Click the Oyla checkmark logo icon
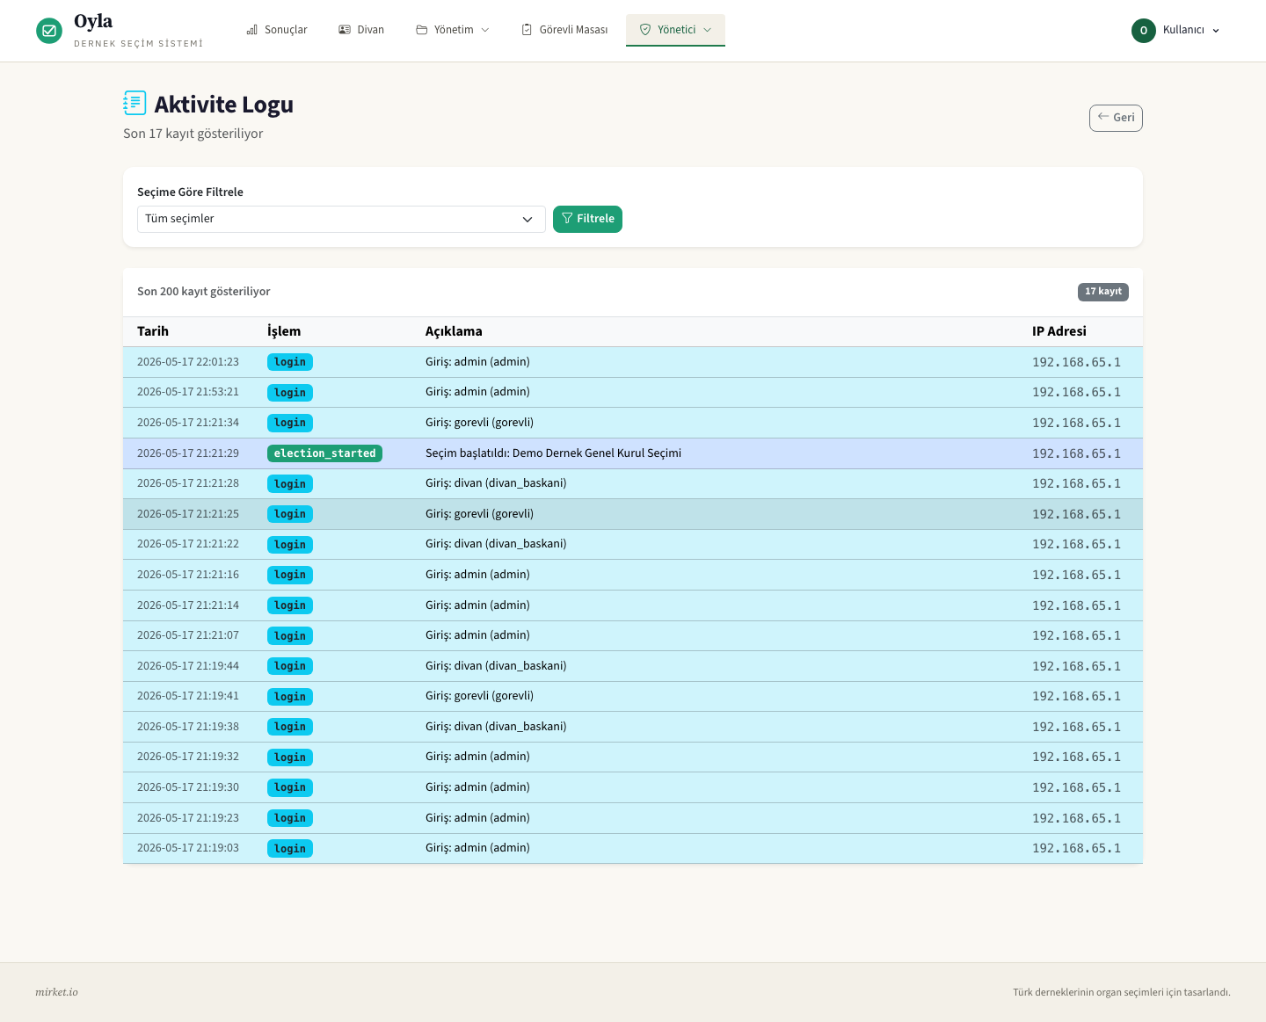Viewport: 1266px width, 1022px height. pyautogui.click(x=49, y=31)
